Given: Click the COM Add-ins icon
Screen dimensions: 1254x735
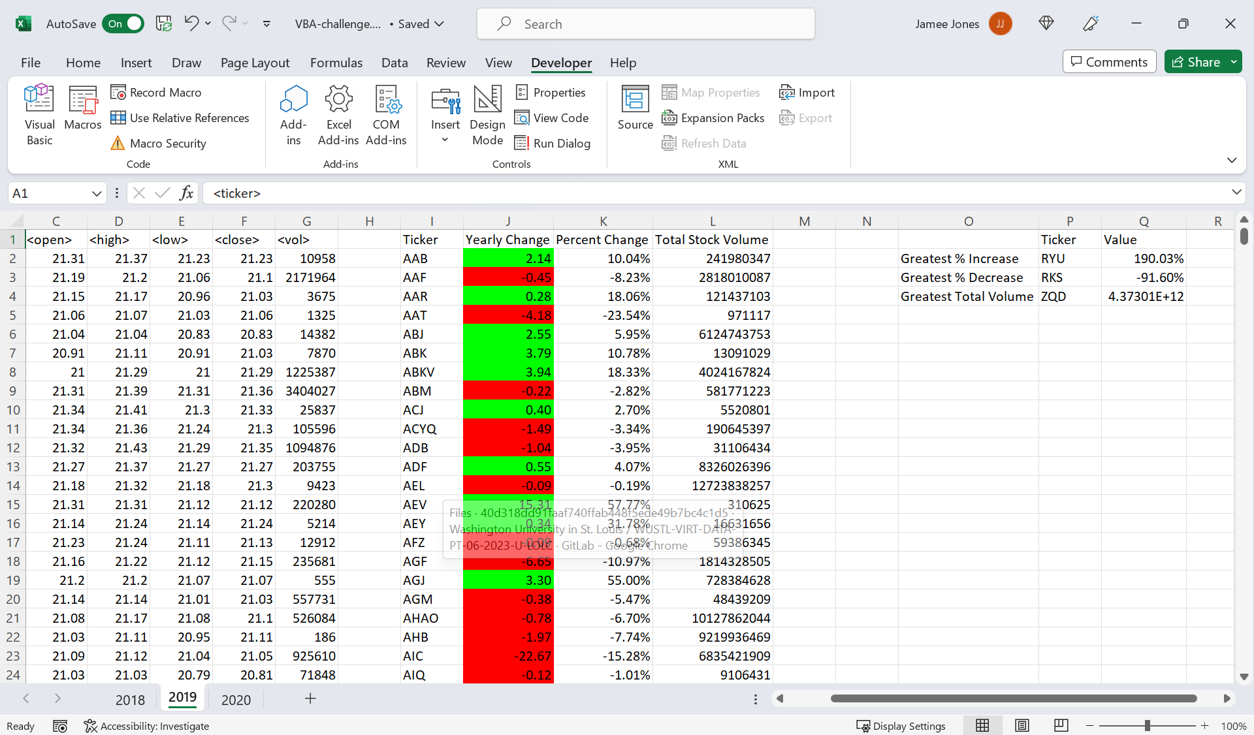Looking at the screenshot, I should [x=387, y=114].
